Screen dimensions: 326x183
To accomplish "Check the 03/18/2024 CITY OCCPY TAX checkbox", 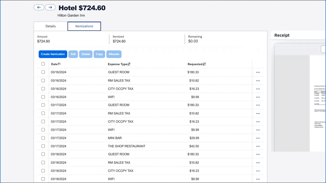I will pos(43,171).
